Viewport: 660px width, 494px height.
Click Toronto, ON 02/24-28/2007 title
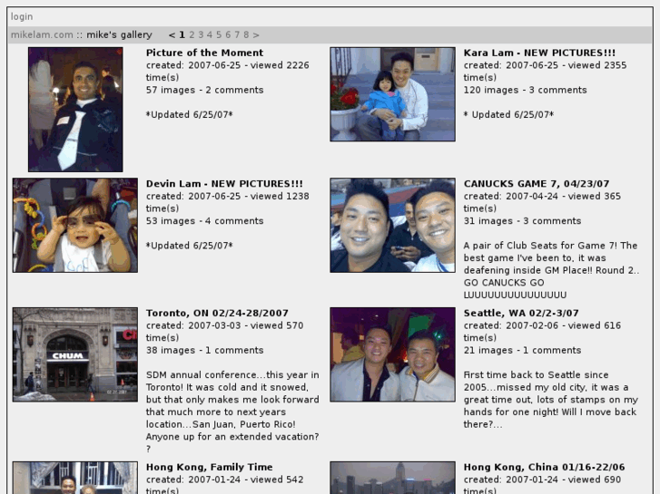(217, 314)
